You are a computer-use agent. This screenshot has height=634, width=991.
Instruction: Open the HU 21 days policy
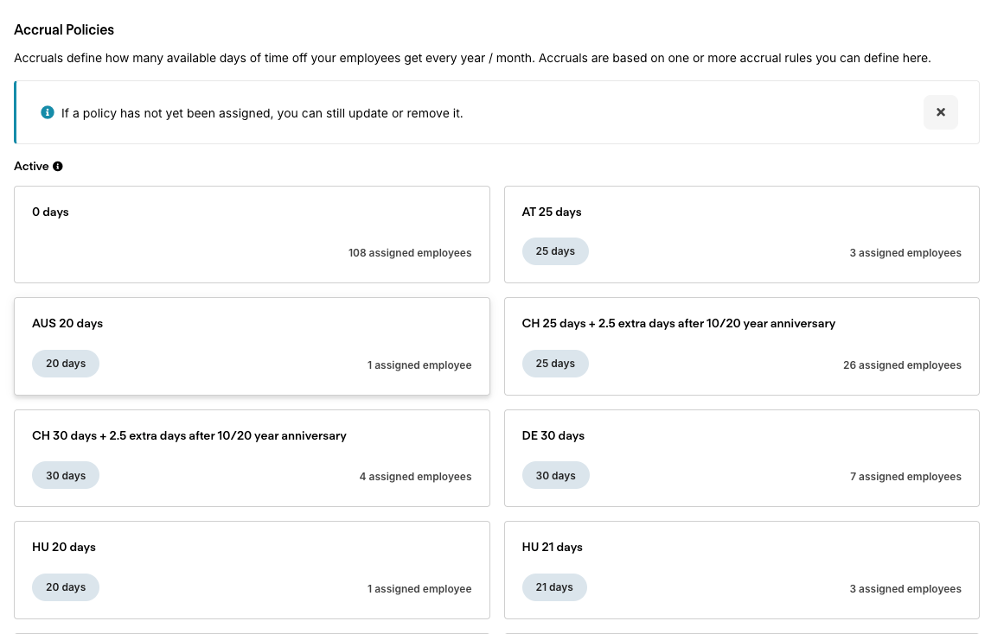pyautogui.click(x=741, y=569)
